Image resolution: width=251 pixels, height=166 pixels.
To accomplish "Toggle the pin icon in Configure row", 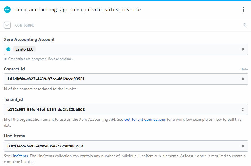I will (x=245, y=25).
